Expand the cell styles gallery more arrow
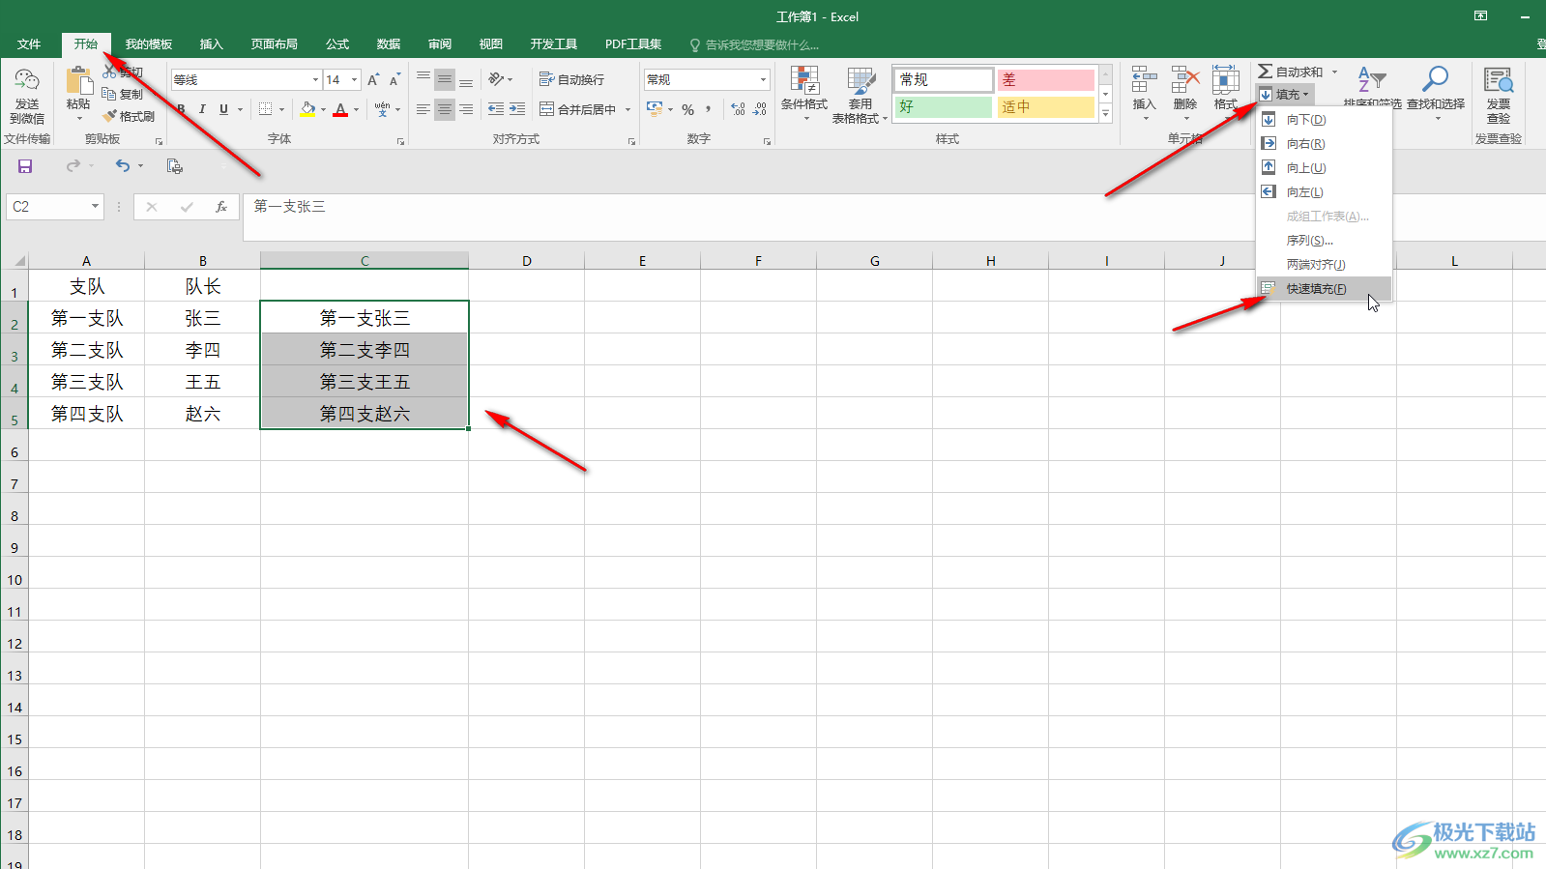Viewport: 1546px width, 869px height. [x=1106, y=113]
